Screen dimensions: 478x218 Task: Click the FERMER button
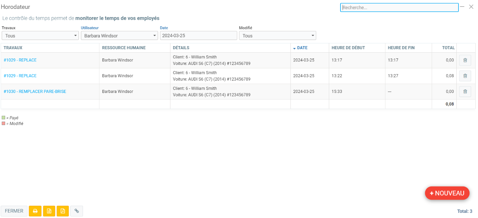click(14, 211)
